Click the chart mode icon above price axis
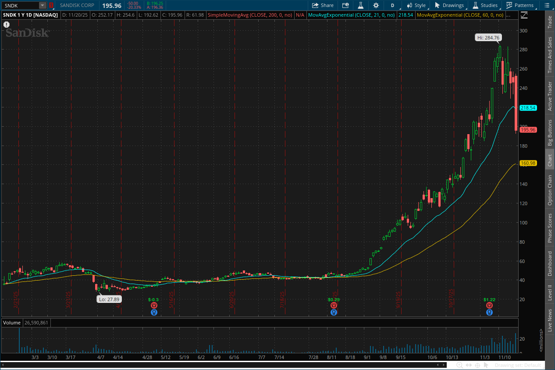This screenshot has width=555, height=370. click(x=524, y=15)
